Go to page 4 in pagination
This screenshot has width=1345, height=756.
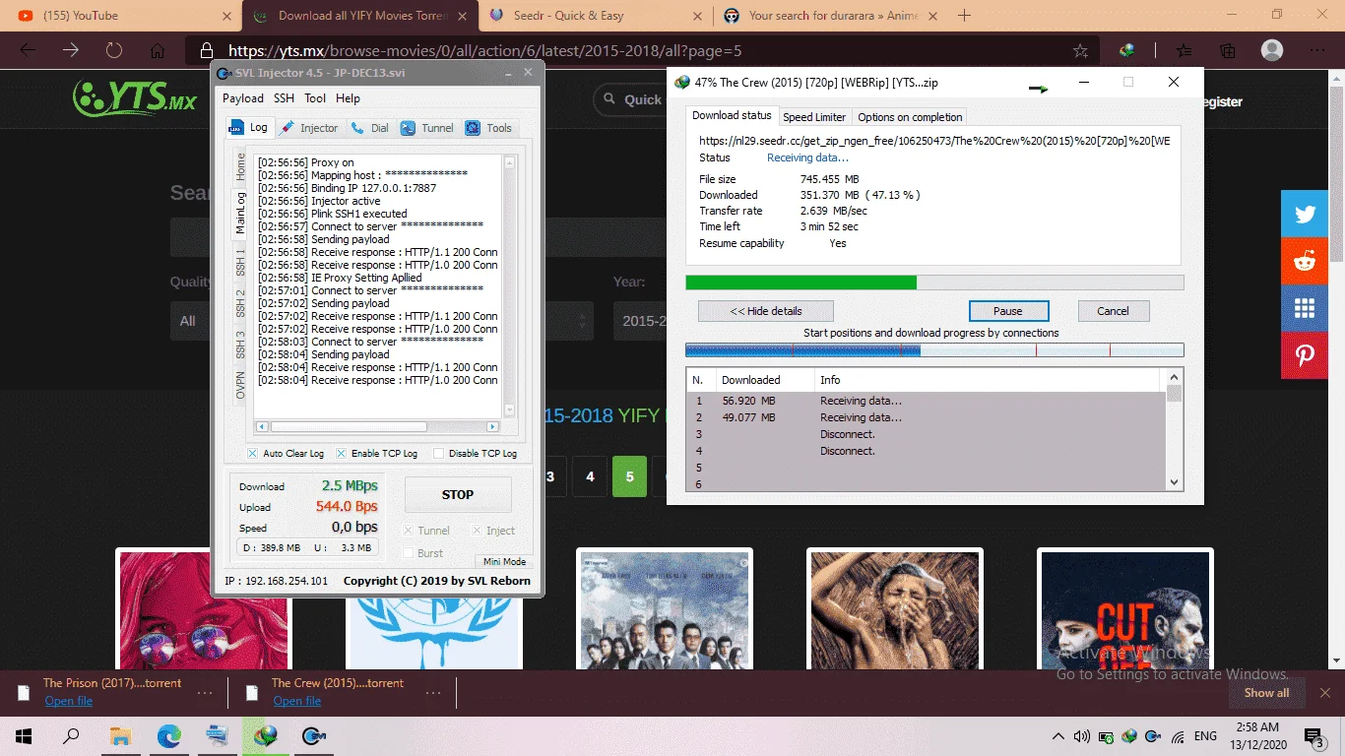pos(590,476)
